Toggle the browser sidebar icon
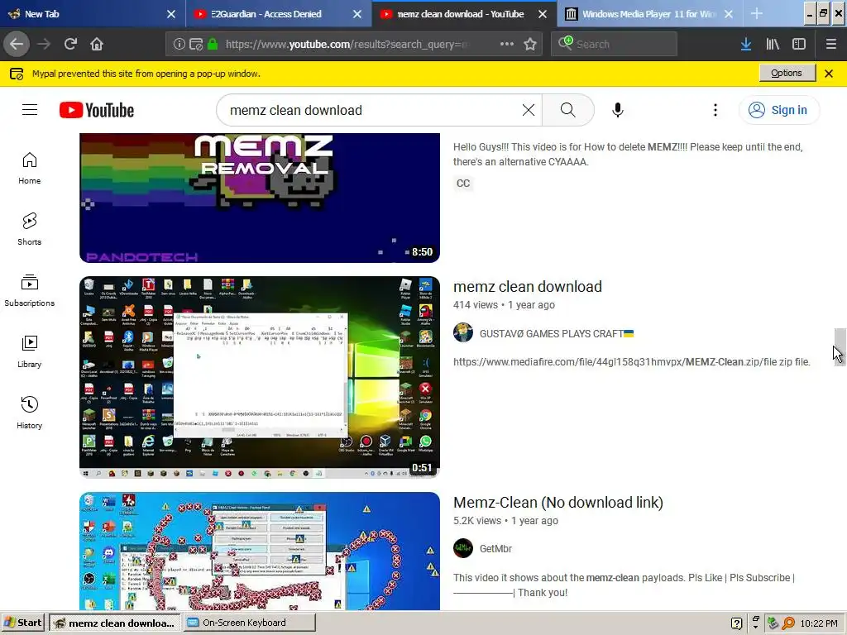Viewport: 847px width, 635px height. 799,45
